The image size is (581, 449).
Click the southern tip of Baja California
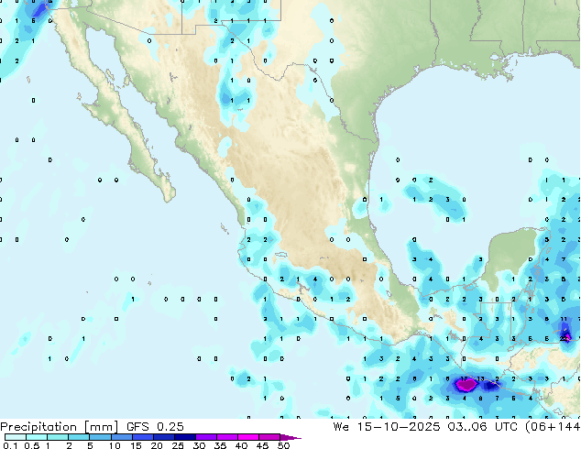pos(169,195)
